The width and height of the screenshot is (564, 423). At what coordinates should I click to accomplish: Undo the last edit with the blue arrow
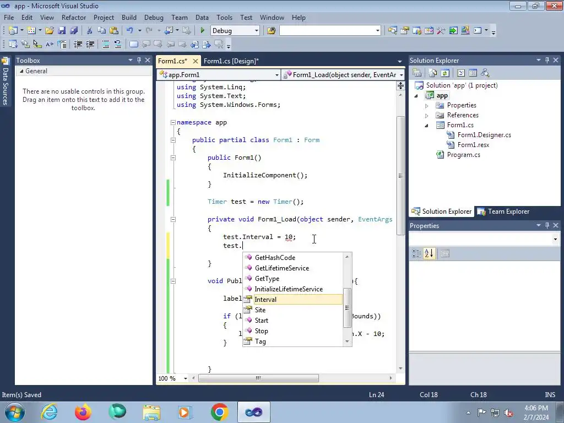[x=130, y=31]
